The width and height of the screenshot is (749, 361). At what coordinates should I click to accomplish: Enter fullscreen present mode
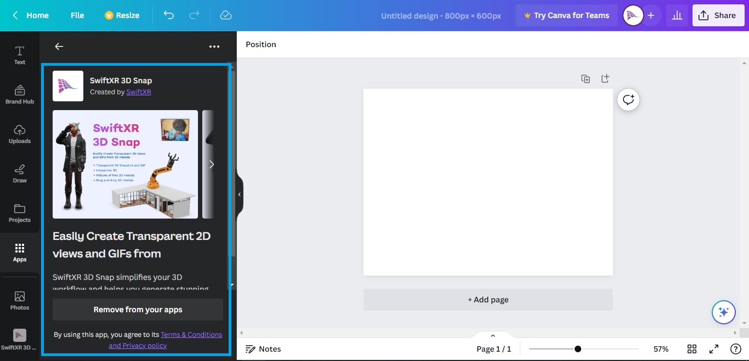point(714,349)
